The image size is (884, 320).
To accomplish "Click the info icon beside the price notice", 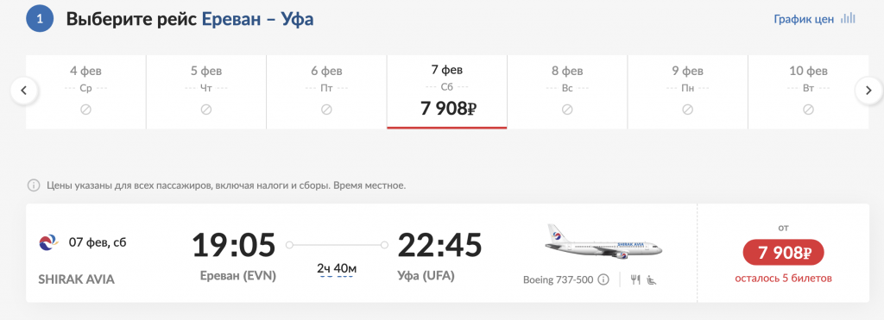I will pyautogui.click(x=34, y=185).
